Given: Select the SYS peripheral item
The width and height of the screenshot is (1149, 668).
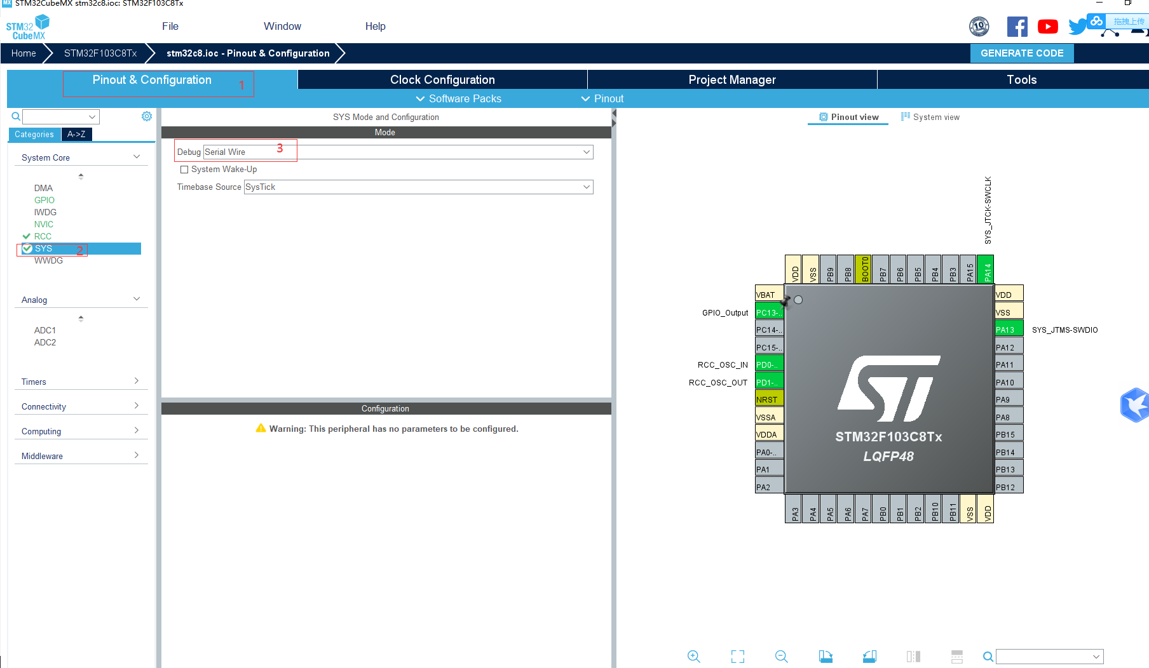Looking at the screenshot, I should 81,248.
